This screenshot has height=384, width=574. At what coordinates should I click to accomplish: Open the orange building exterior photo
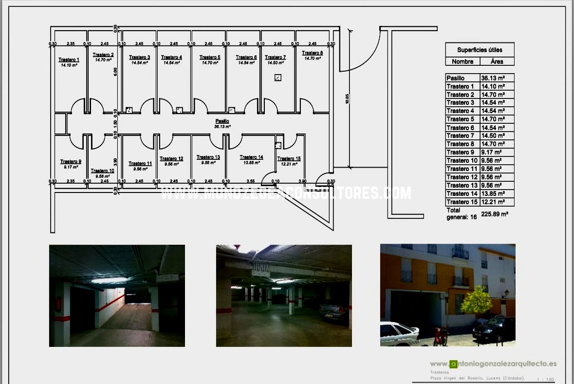point(448,295)
